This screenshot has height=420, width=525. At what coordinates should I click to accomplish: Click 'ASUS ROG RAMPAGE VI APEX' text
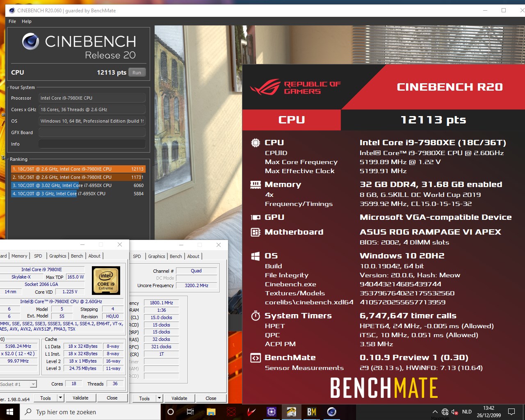tap(430, 232)
